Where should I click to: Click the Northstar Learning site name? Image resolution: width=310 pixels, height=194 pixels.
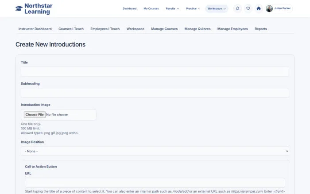click(x=39, y=8)
